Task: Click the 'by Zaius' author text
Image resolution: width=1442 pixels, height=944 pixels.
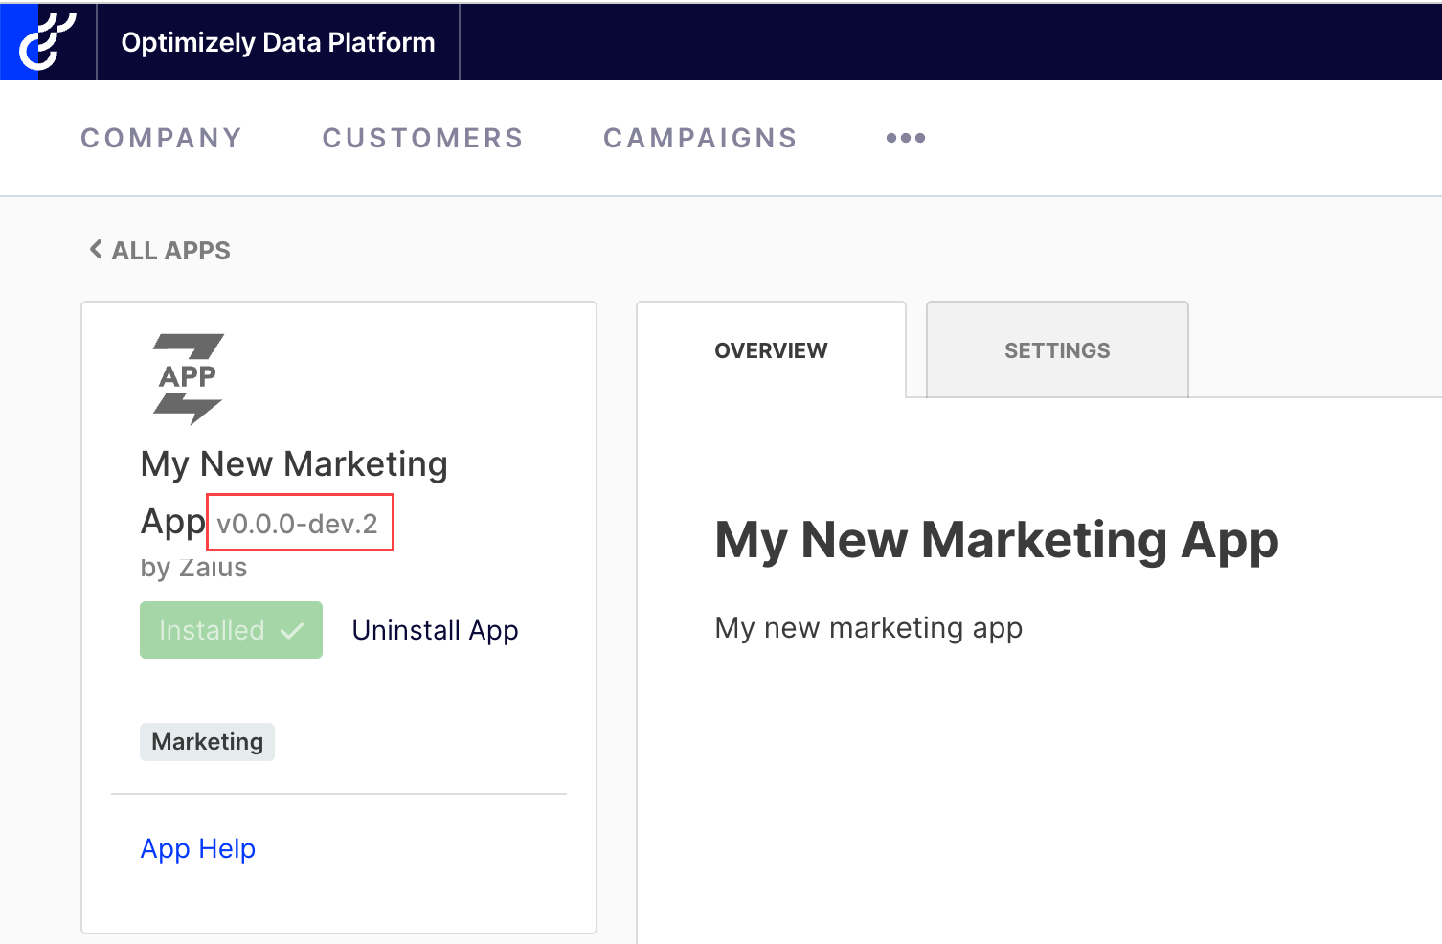Action: point(193,568)
